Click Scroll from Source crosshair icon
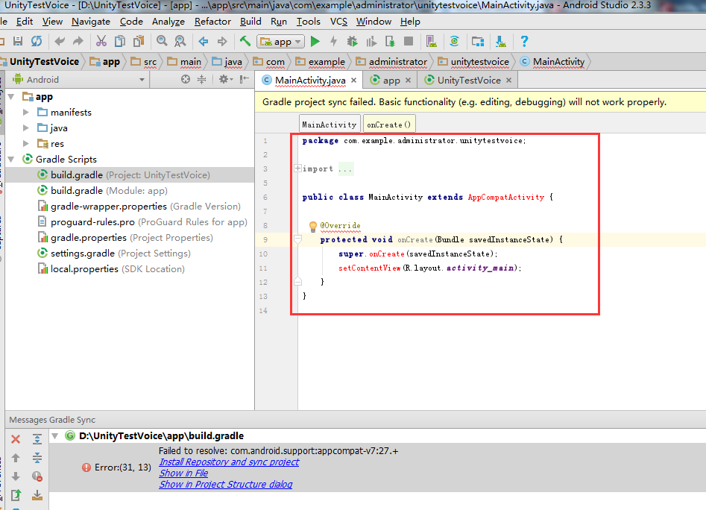 pos(186,79)
